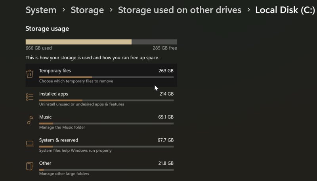Click the Installed apps list icon
Viewport: 317px width, 181px height.
[30, 97]
